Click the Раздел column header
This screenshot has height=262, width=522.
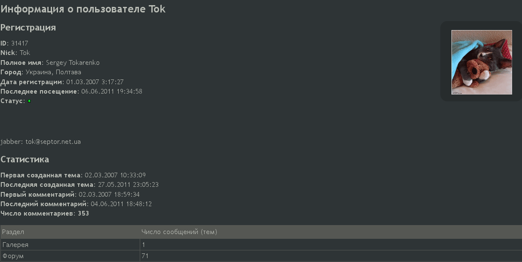(13, 232)
